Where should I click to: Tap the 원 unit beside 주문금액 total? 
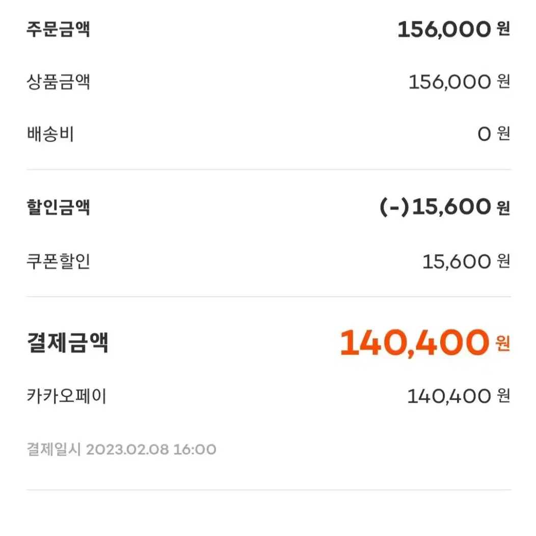click(503, 29)
